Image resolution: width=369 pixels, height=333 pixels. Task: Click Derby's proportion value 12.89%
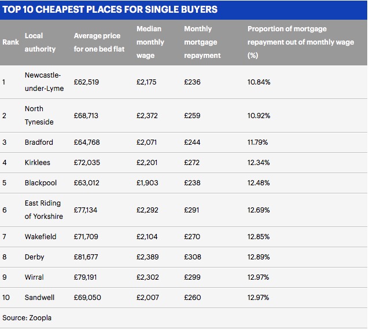(259, 257)
